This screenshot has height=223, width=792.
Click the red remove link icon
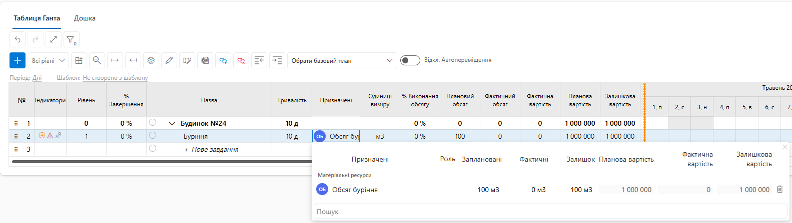(x=241, y=60)
